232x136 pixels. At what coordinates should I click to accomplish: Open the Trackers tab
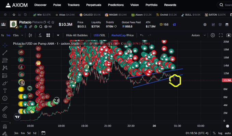73,5
